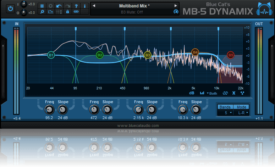Screen dimensions: 275x167
Task: Click the 95.2 Freq knob
Action: pyautogui.click(x=49, y=109)
